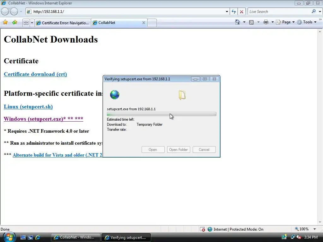Viewport: 323px width, 242px height.
Task: Open the Page menu
Action: 285,22
